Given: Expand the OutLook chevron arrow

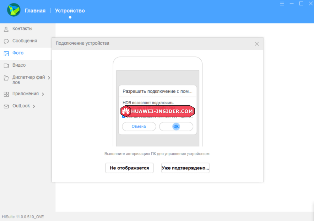Looking at the screenshot, I should coord(34,106).
